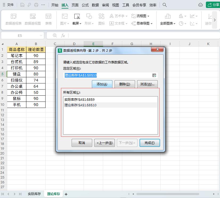
Task: Click the print icon in quick access bar
Action: pyautogui.click(x=36, y=5)
